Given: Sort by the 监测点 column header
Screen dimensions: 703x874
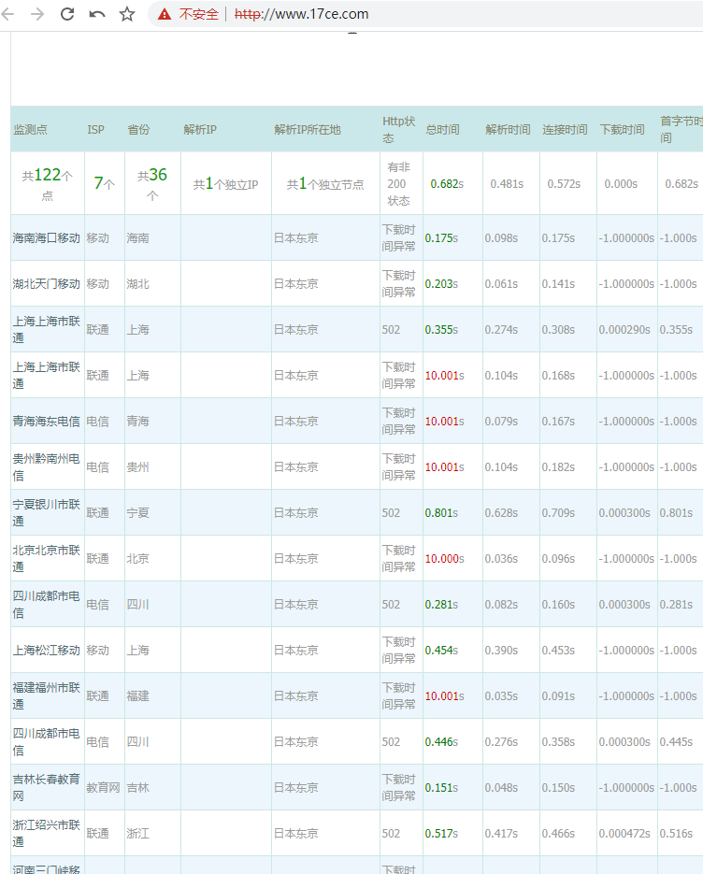Looking at the screenshot, I should click(x=30, y=130).
